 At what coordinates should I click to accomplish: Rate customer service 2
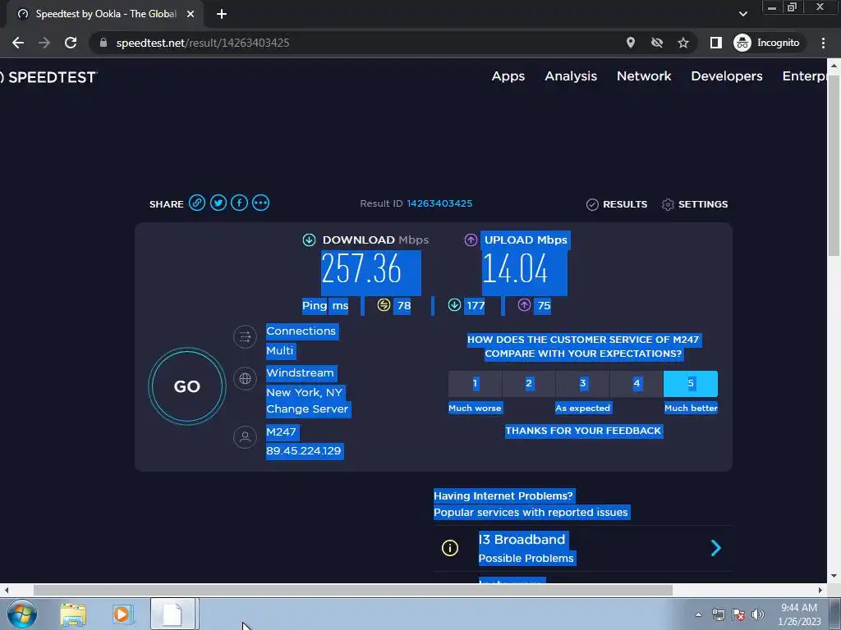tap(529, 384)
